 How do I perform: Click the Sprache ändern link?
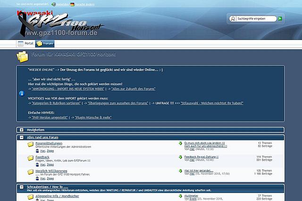pyautogui.click(x=85, y=4)
